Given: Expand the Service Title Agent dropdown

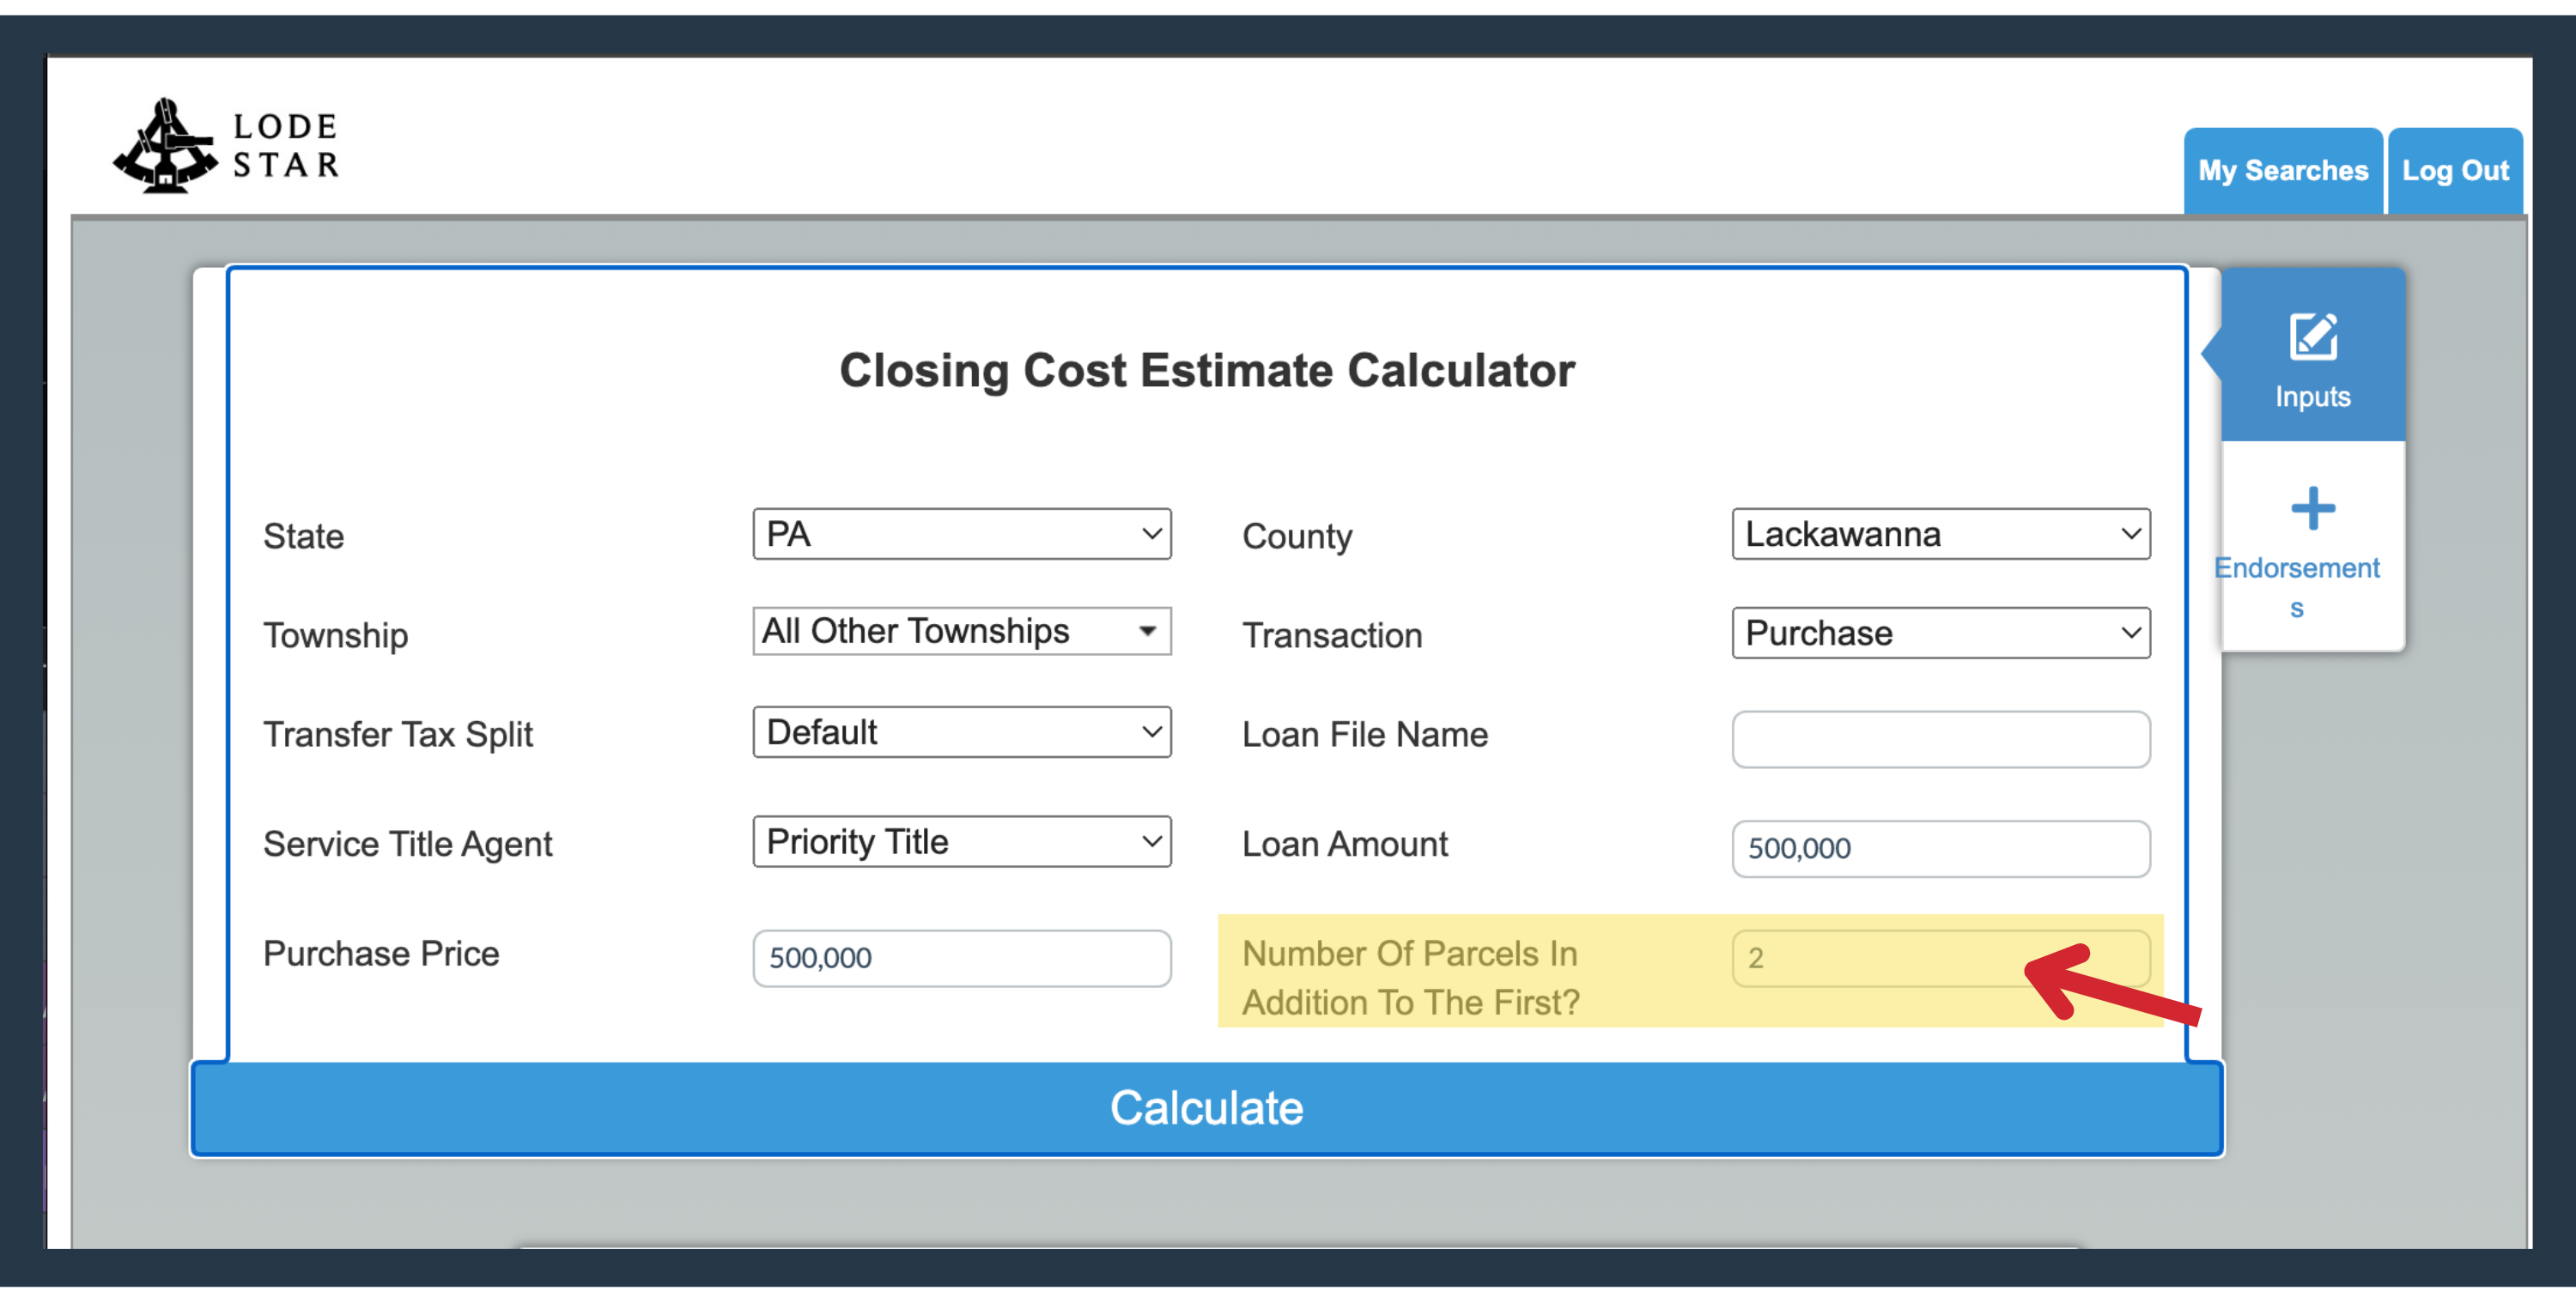Looking at the screenshot, I should pyautogui.click(x=961, y=841).
